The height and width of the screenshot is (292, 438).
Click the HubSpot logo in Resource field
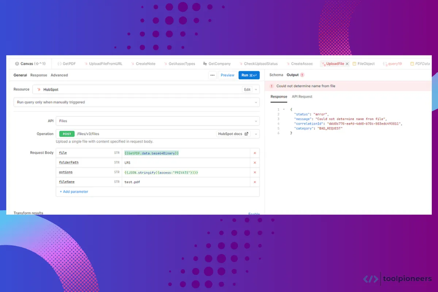coord(39,89)
